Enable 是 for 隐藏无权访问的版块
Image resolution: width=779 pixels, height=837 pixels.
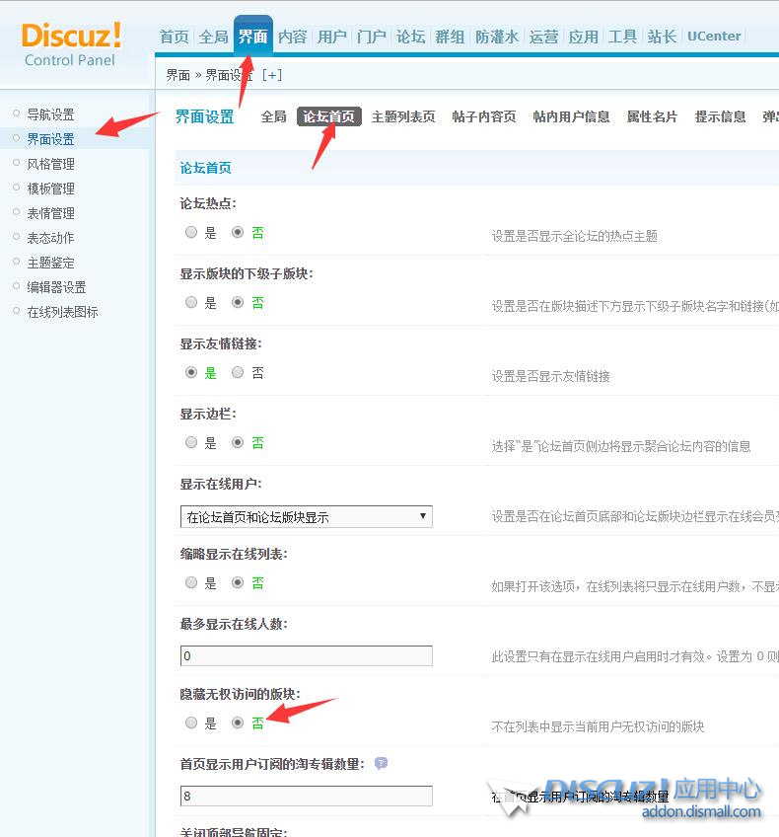click(x=191, y=723)
